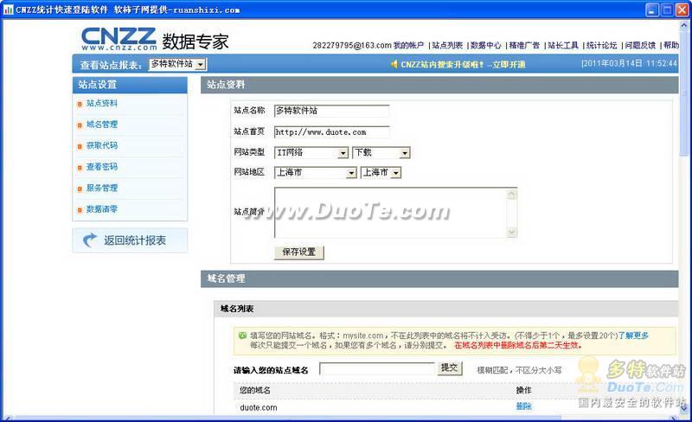Click 精准广告 in top navigation
This screenshot has height=422, width=692.
coord(524,45)
